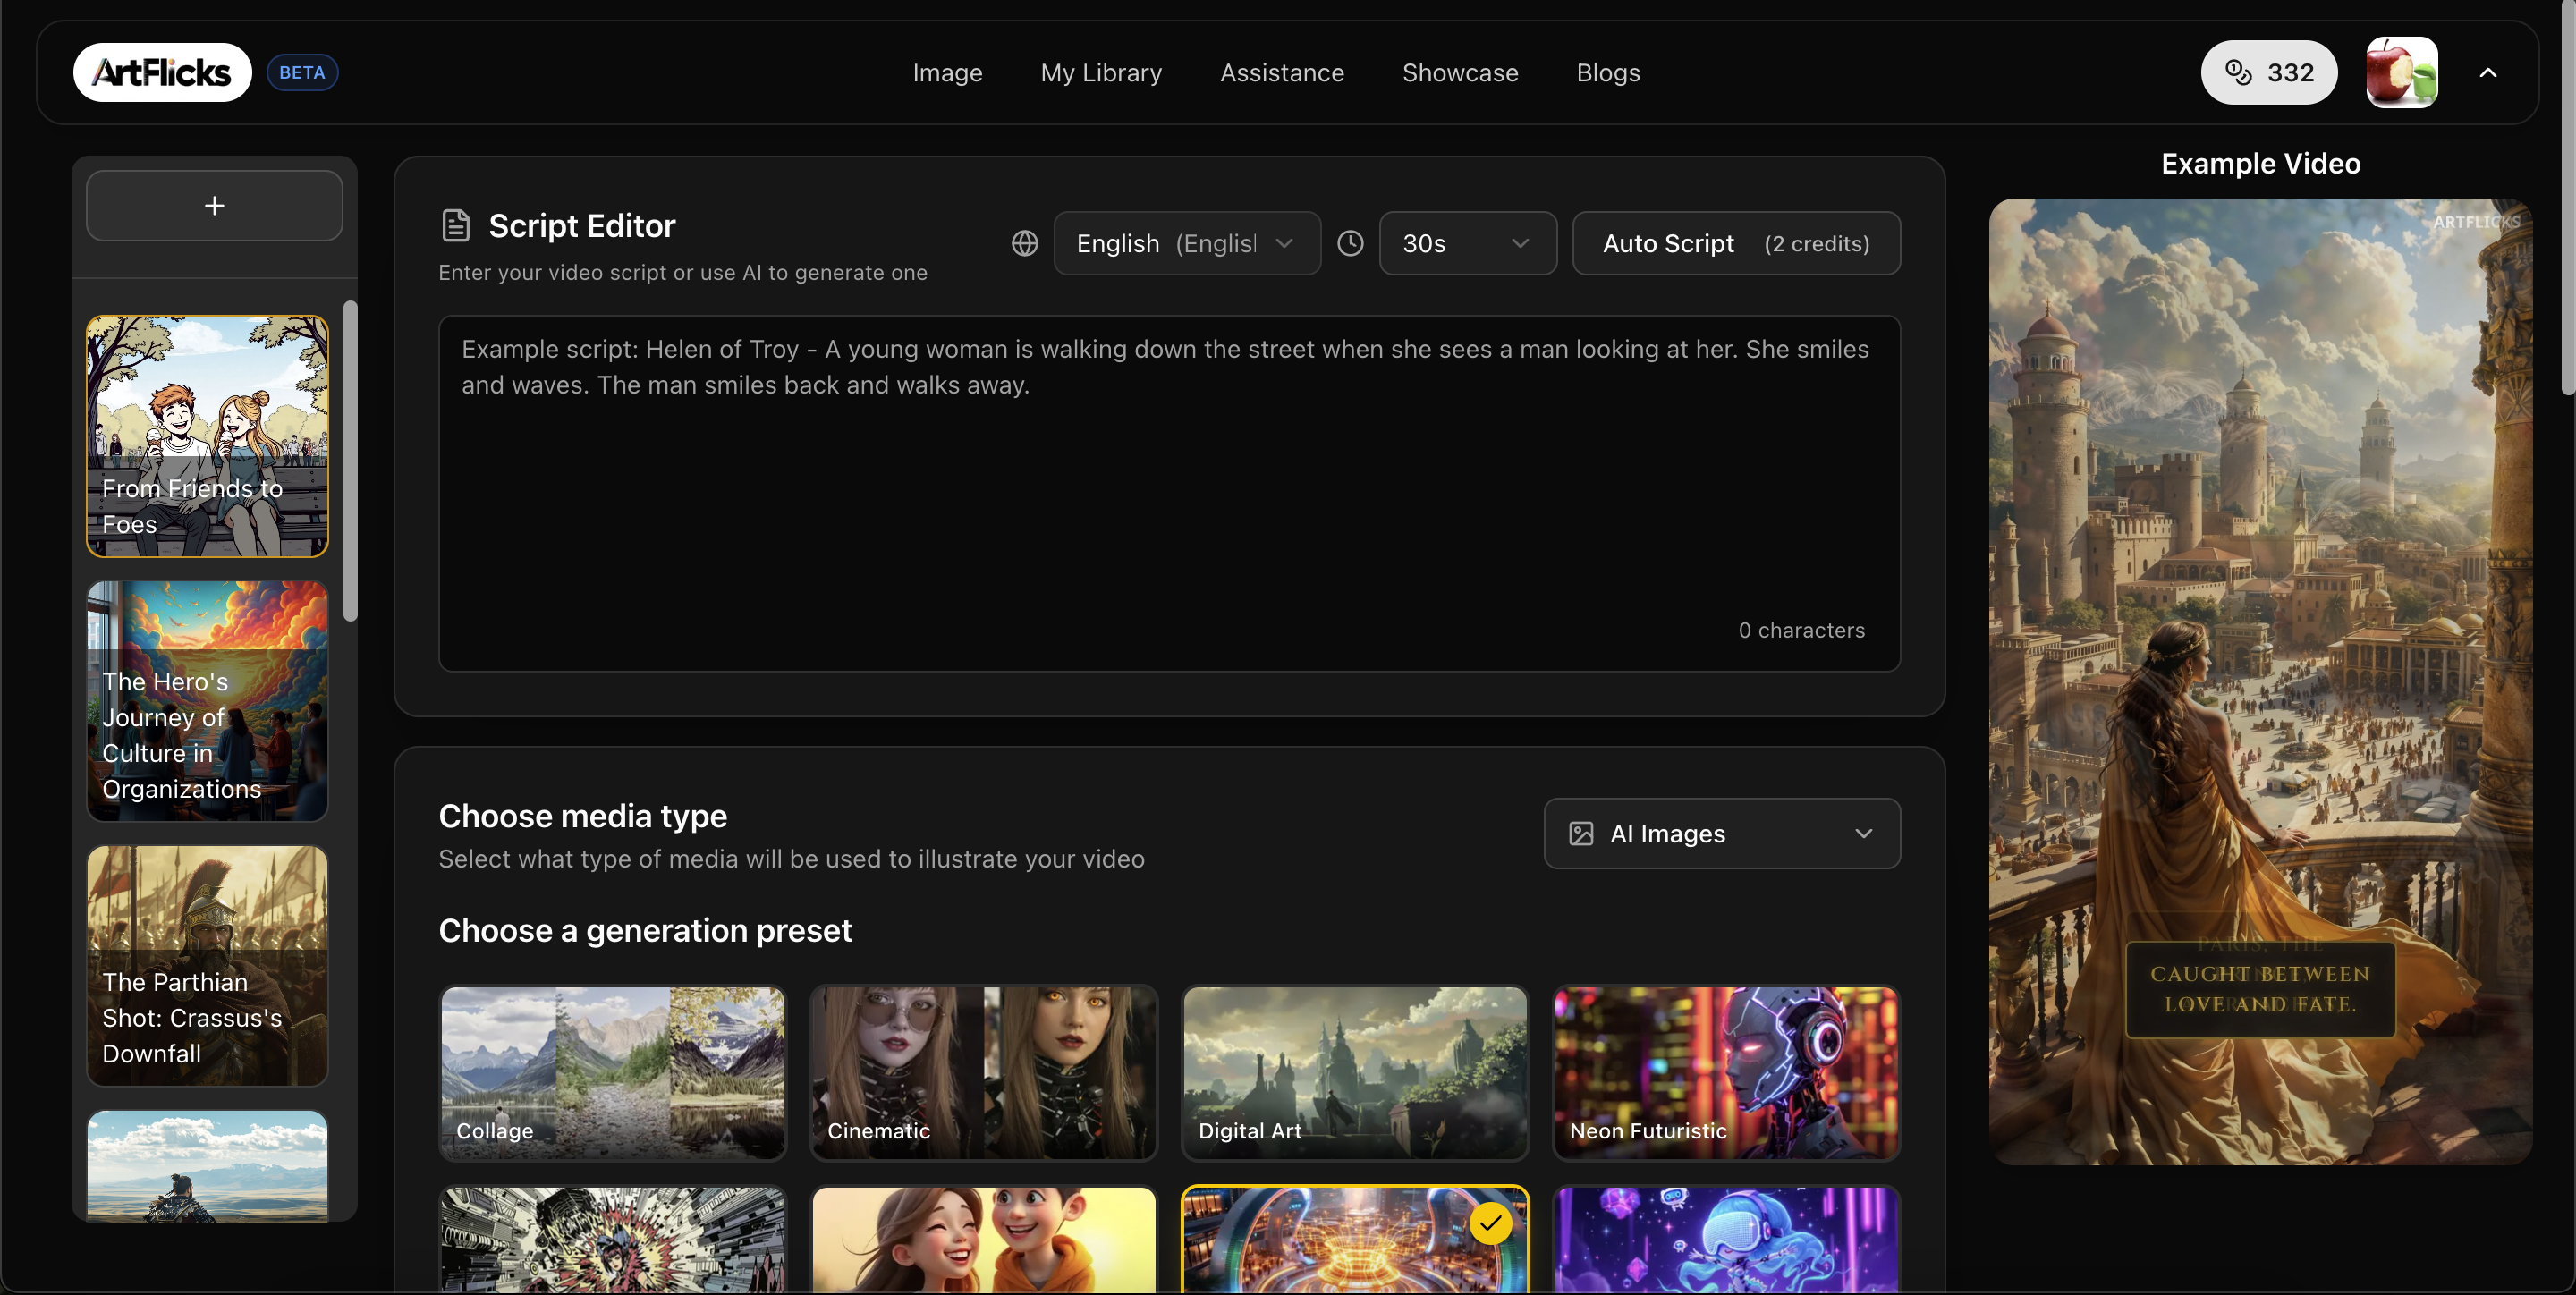Navigate to the Showcase page
2576x1295 pixels.
point(1460,72)
